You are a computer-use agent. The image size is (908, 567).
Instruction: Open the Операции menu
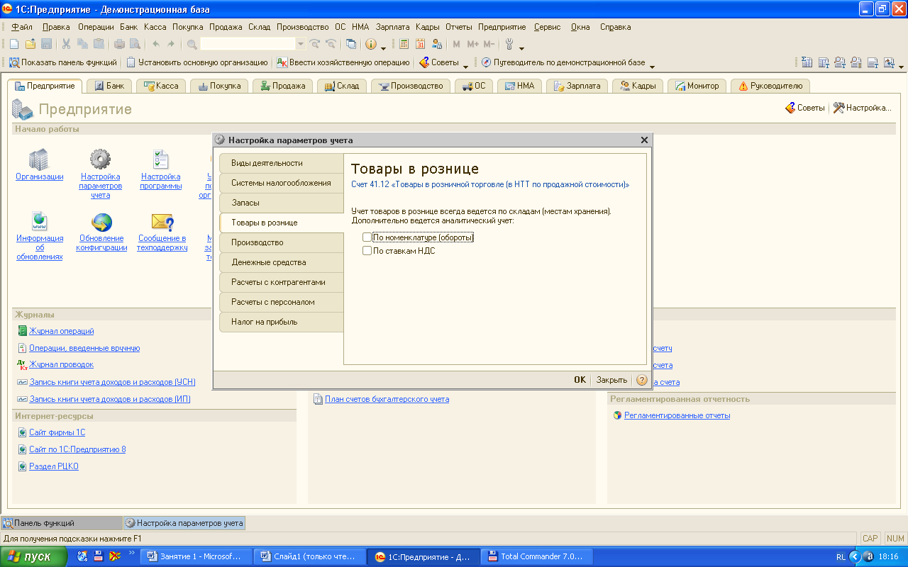(x=96, y=27)
